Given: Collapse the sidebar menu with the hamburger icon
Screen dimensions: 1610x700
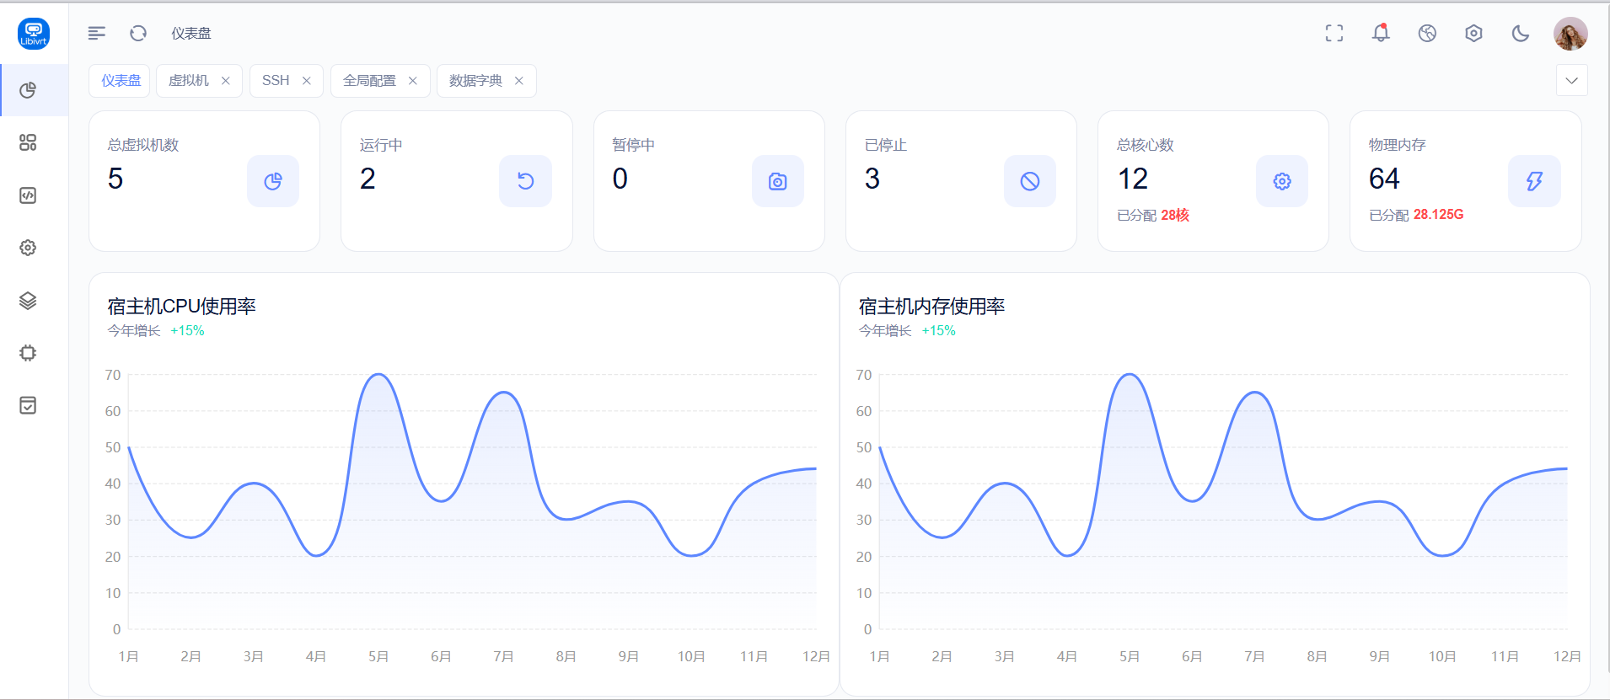Looking at the screenshot, I should tap(97, 33).
